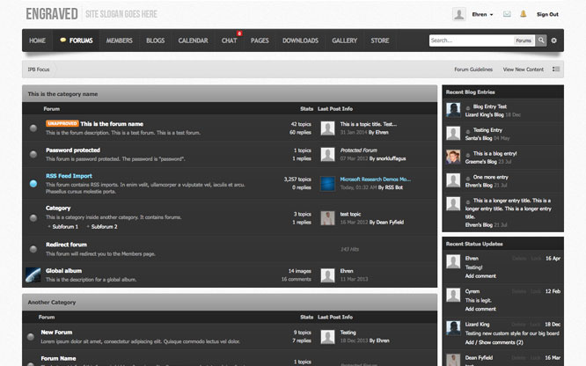Image resolution: width=586 pixels, height=366 pixels.
Task: Open the notifications bell icon
Action: (524, 14)
